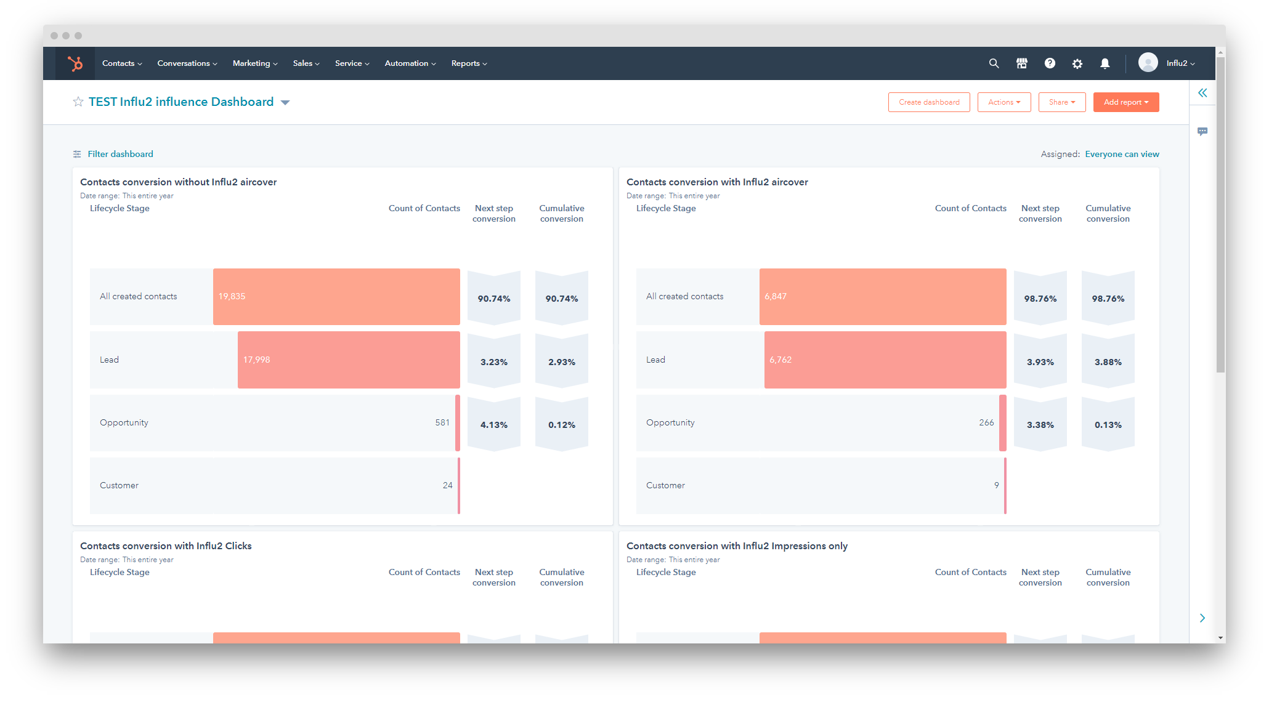The image size is (1269, 705).
Task: Open the Help question mark icon
Action: click(1049, 63)
